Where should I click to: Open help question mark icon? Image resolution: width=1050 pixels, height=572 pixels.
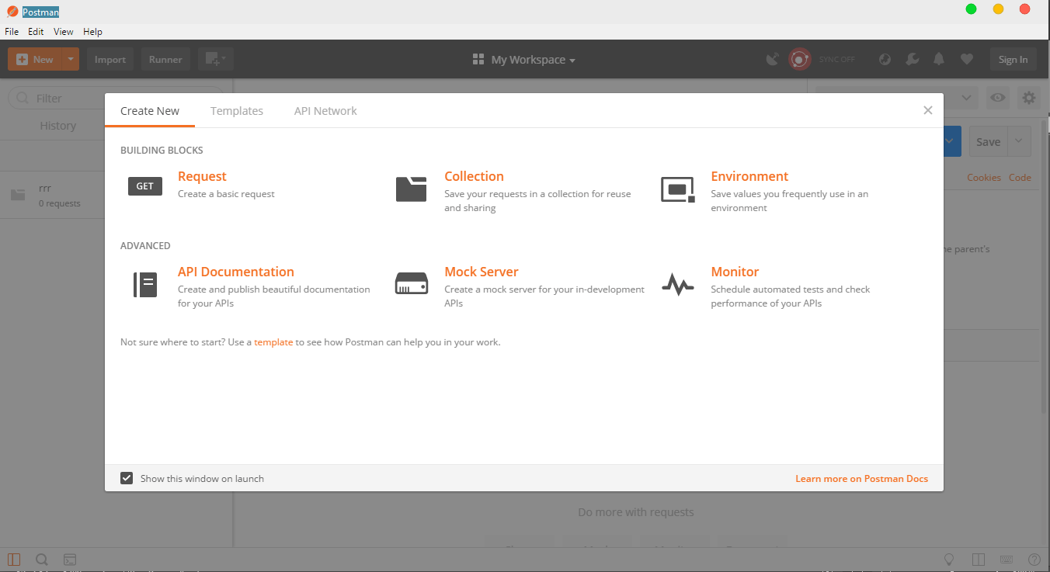1034,559
